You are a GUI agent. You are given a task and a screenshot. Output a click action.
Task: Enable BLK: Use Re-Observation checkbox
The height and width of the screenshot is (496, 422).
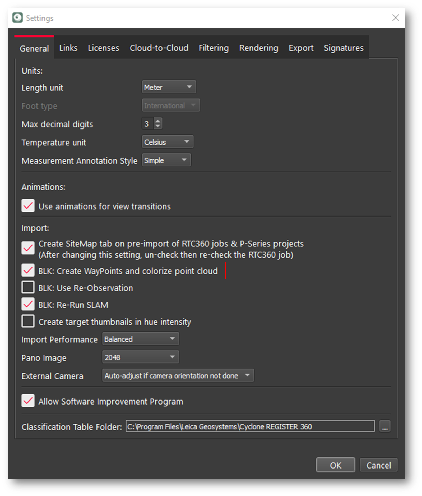coord(28,287)
